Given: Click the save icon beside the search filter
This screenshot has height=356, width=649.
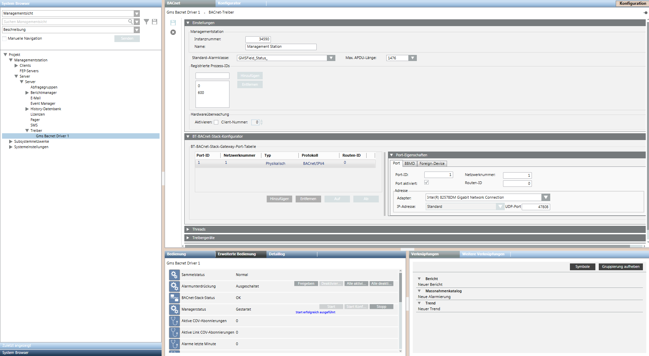Looking at the screenshot, I should click(154, 22).
